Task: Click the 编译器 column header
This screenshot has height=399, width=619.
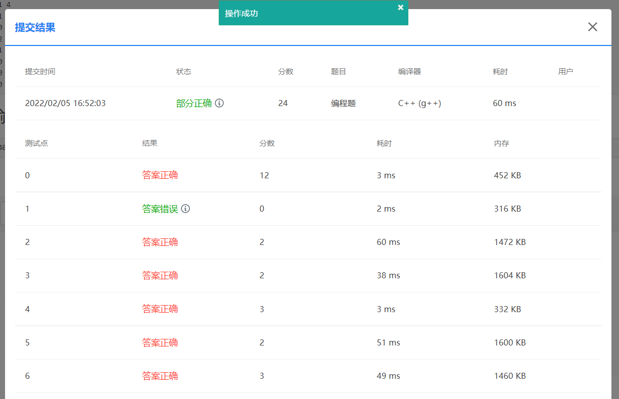Action: [410, 72]
